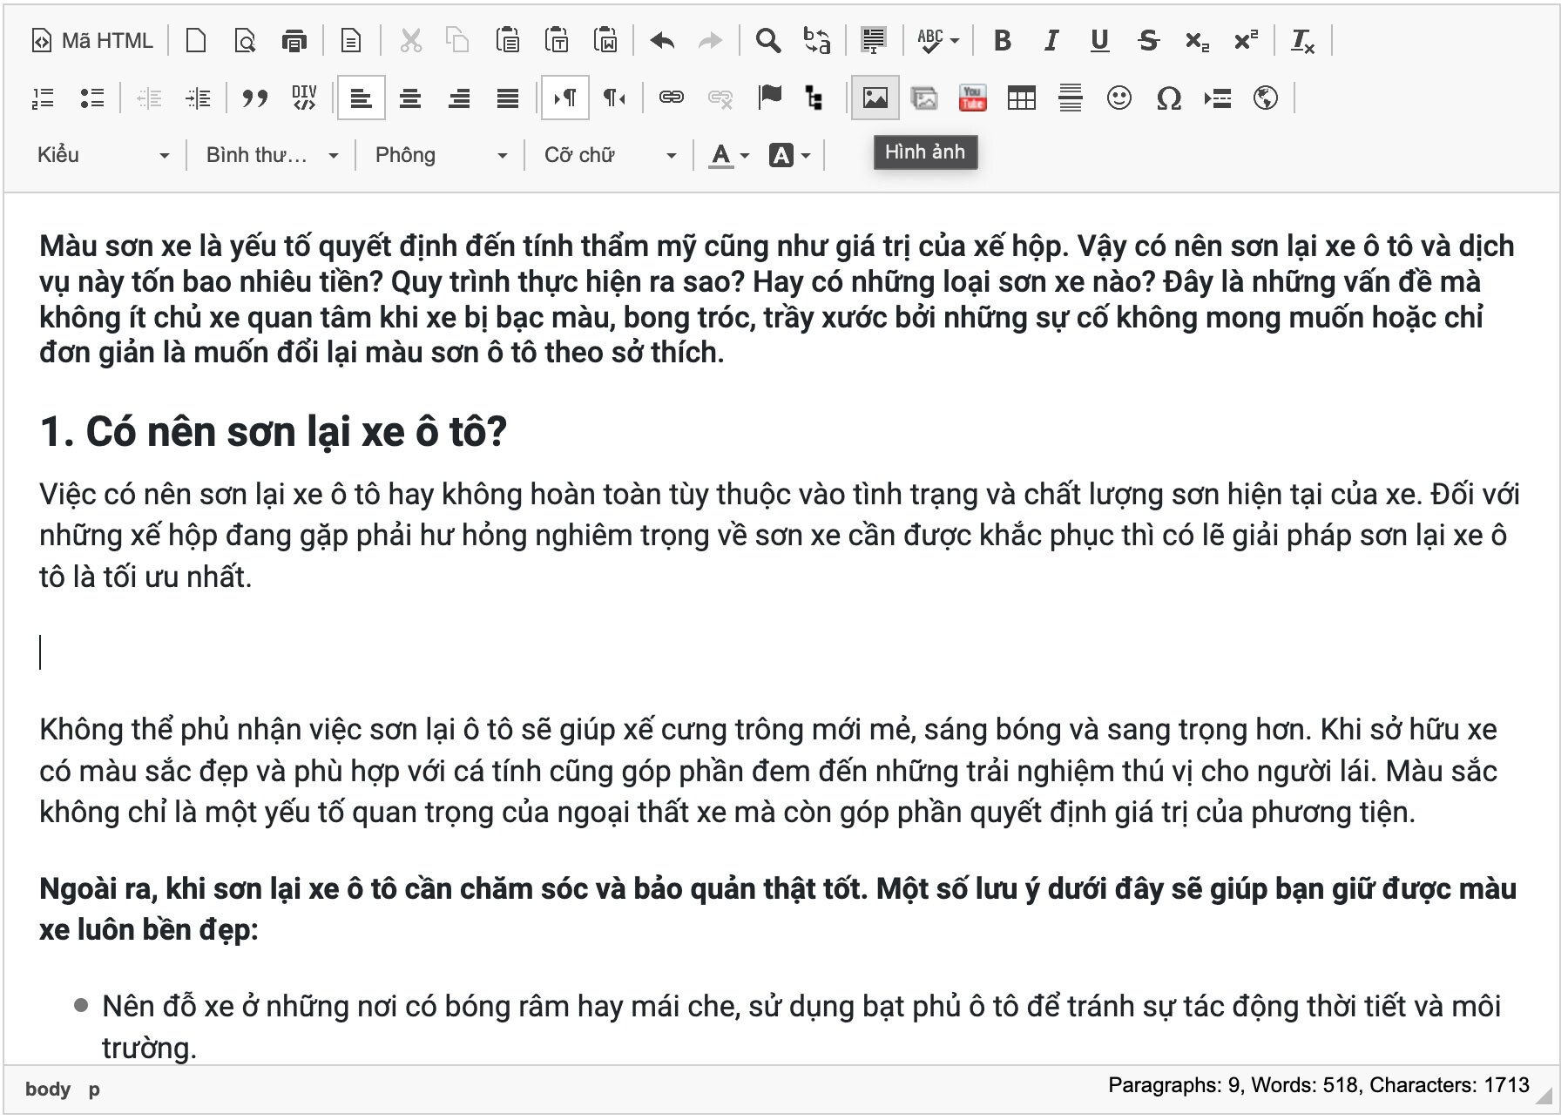Click the Undo arrow button
1568x1120 pixels.
(x=662, y=41)
